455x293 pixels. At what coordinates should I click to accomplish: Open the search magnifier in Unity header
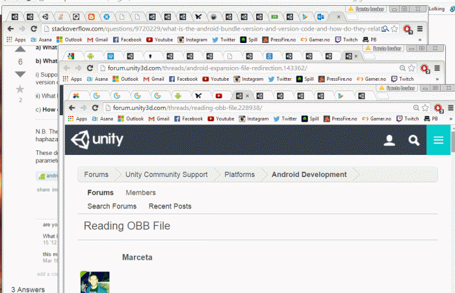414,140
